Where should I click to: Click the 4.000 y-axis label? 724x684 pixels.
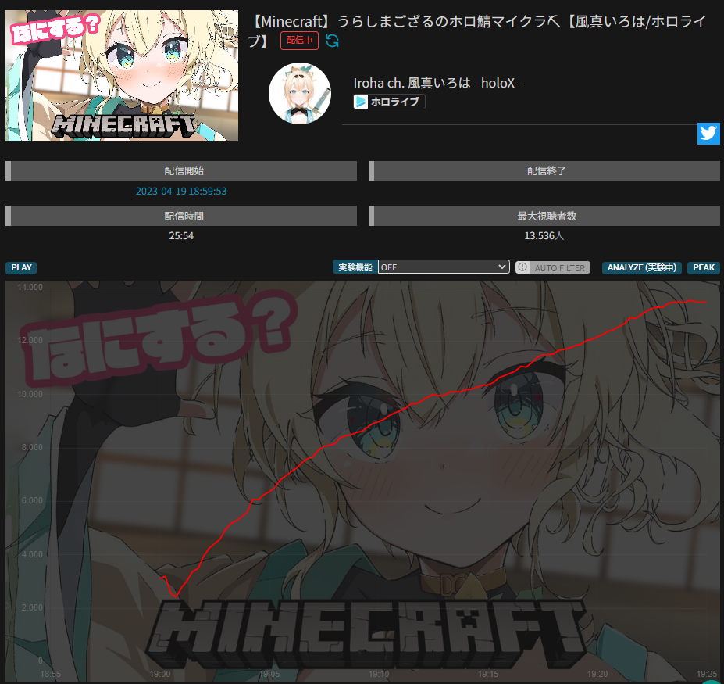(32, 554)
